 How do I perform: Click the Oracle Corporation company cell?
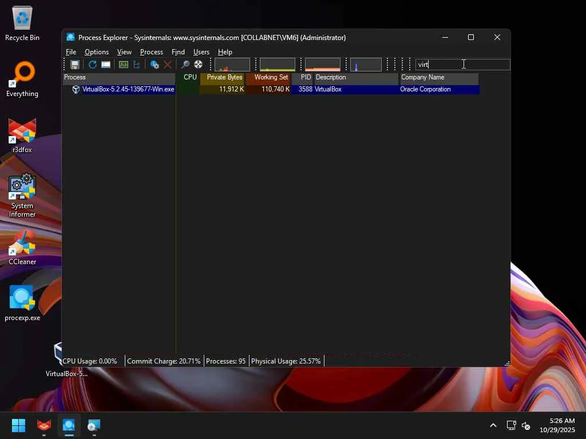pyautogui.click(x=425, y=89)
